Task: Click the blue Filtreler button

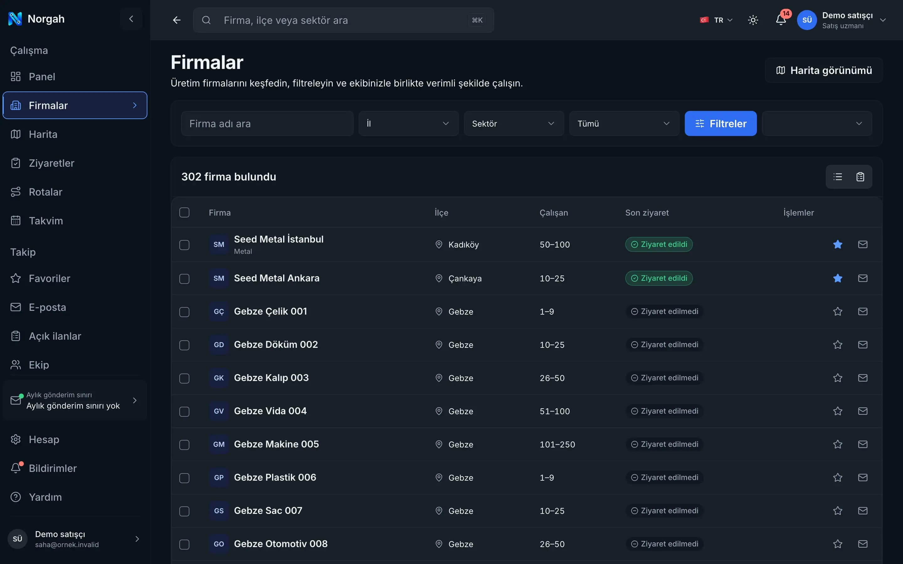Action: (x=721, y=123)
